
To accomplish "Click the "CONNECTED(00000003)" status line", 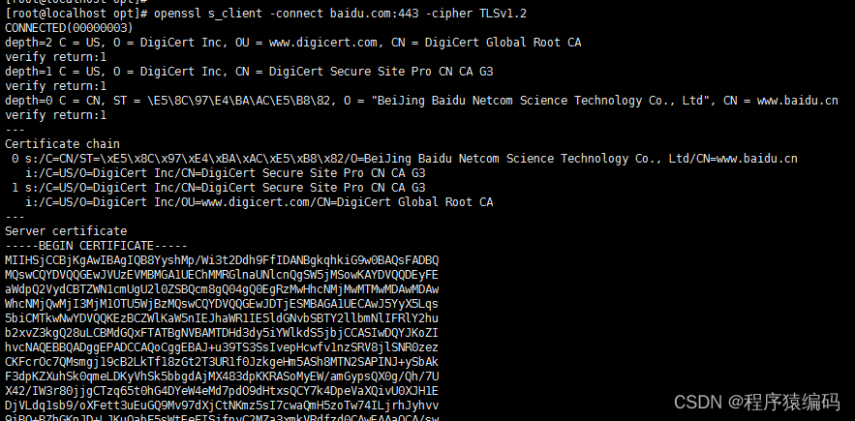I will click(x=69, y=28).
